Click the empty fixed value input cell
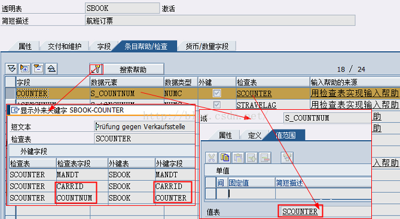Viewport: 400px width, 219px height. (x=251, y=193)
